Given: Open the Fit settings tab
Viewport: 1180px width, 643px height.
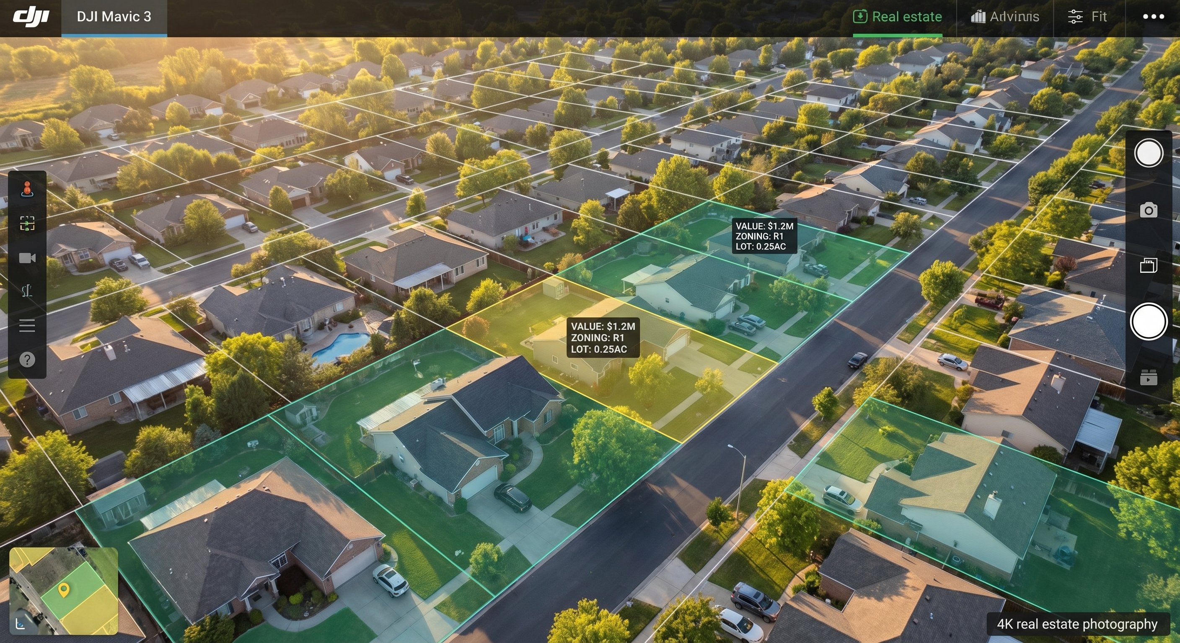Looking at the screenshot, I should (1087, 17).
